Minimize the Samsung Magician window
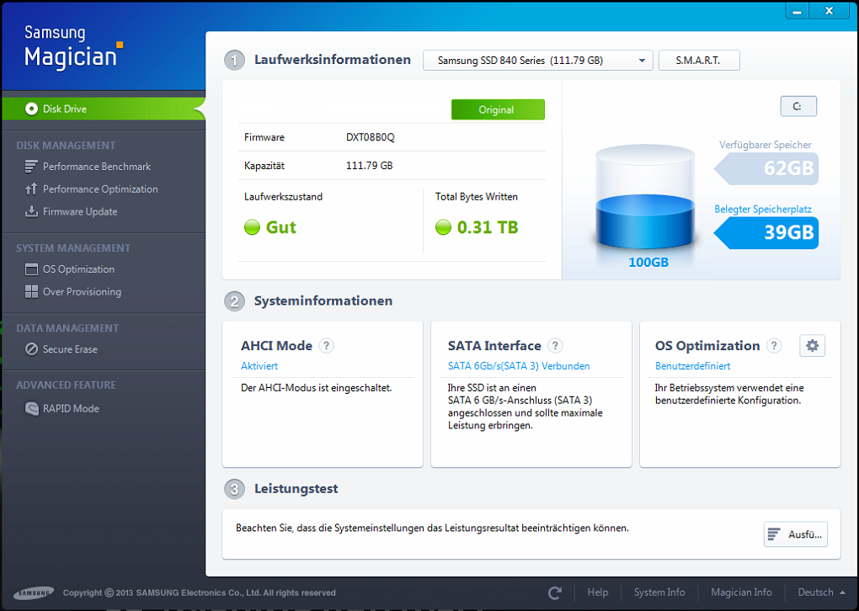Screen dimensions: 859x611 click(x=798, y=11)
